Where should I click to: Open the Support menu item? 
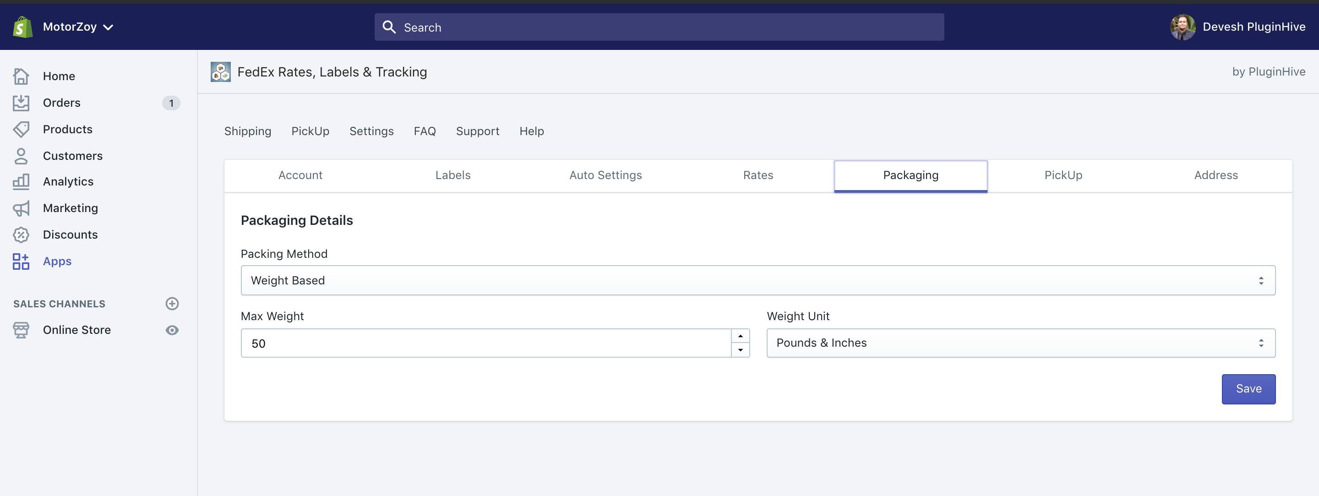pyautogui.click(x=478, y=131)
